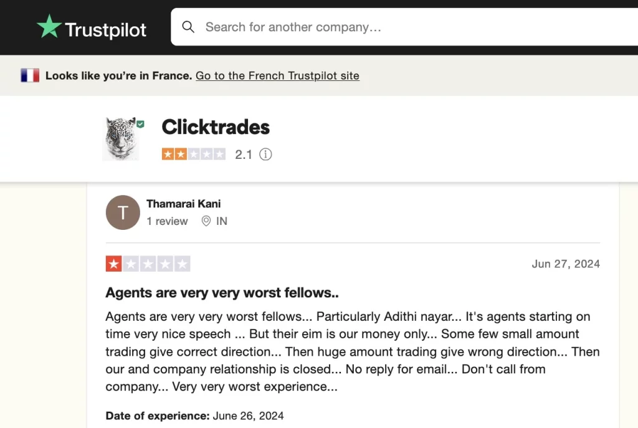Click the Trustpilot green star logo

(x=49, y=26)
